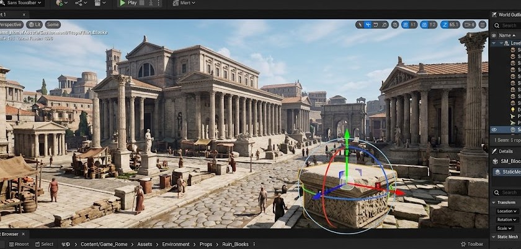Open the cinematics clapperboard dropdown
Viewport: 521px width, 249px height.
point(100,3)
